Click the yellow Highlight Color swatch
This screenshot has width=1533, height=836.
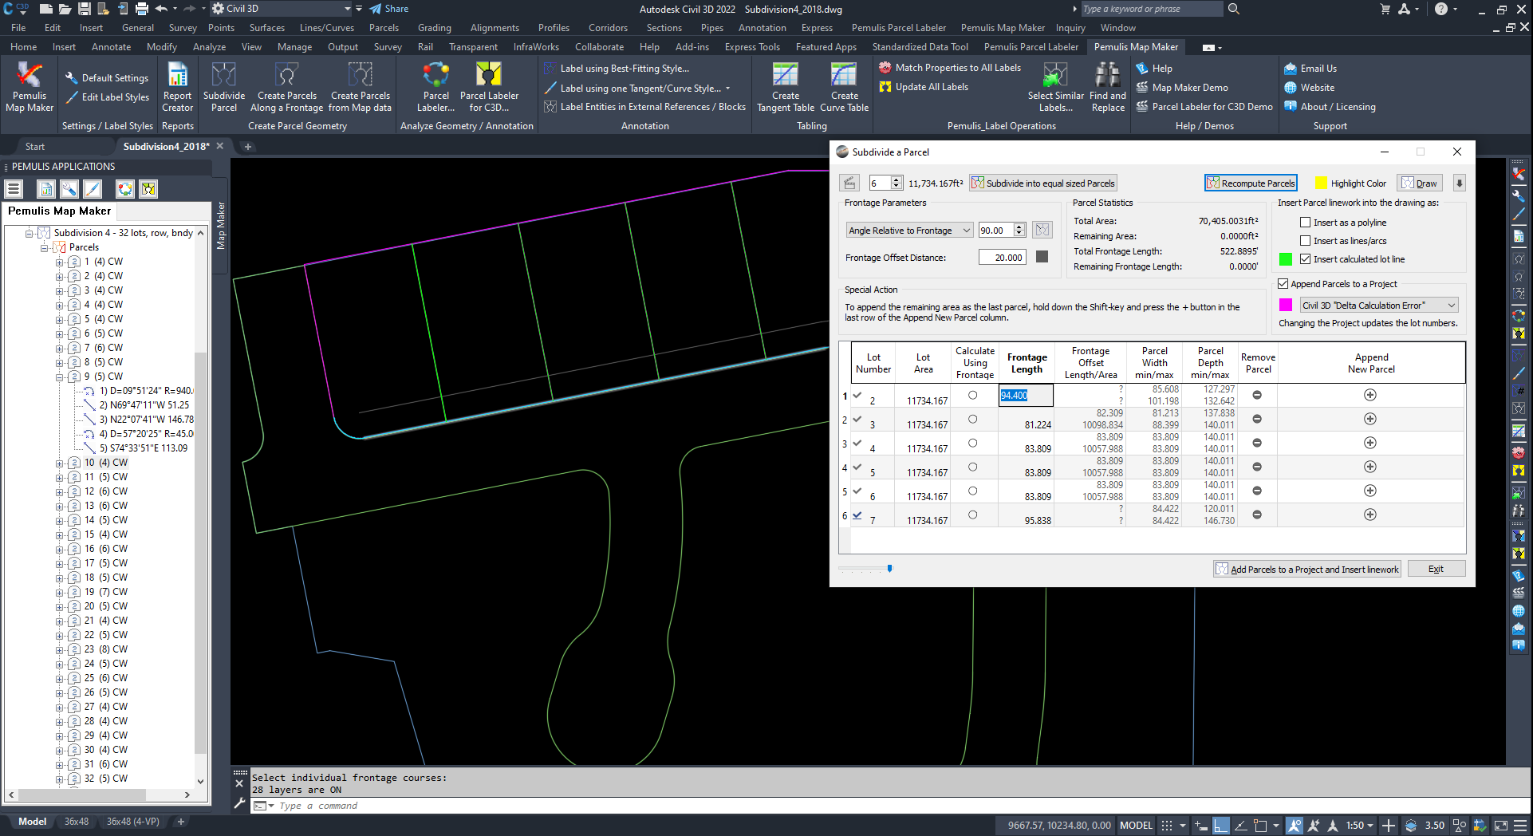click(1321, 183)
